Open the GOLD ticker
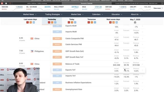This screenshot has height=92, width=164. 92,8
